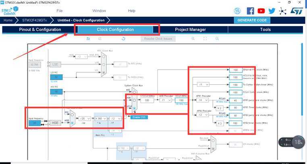The height and width of the screenshot is (164, 307).
Task: Click the HSI RC 16 value box
Action: (x=56, y=92)
